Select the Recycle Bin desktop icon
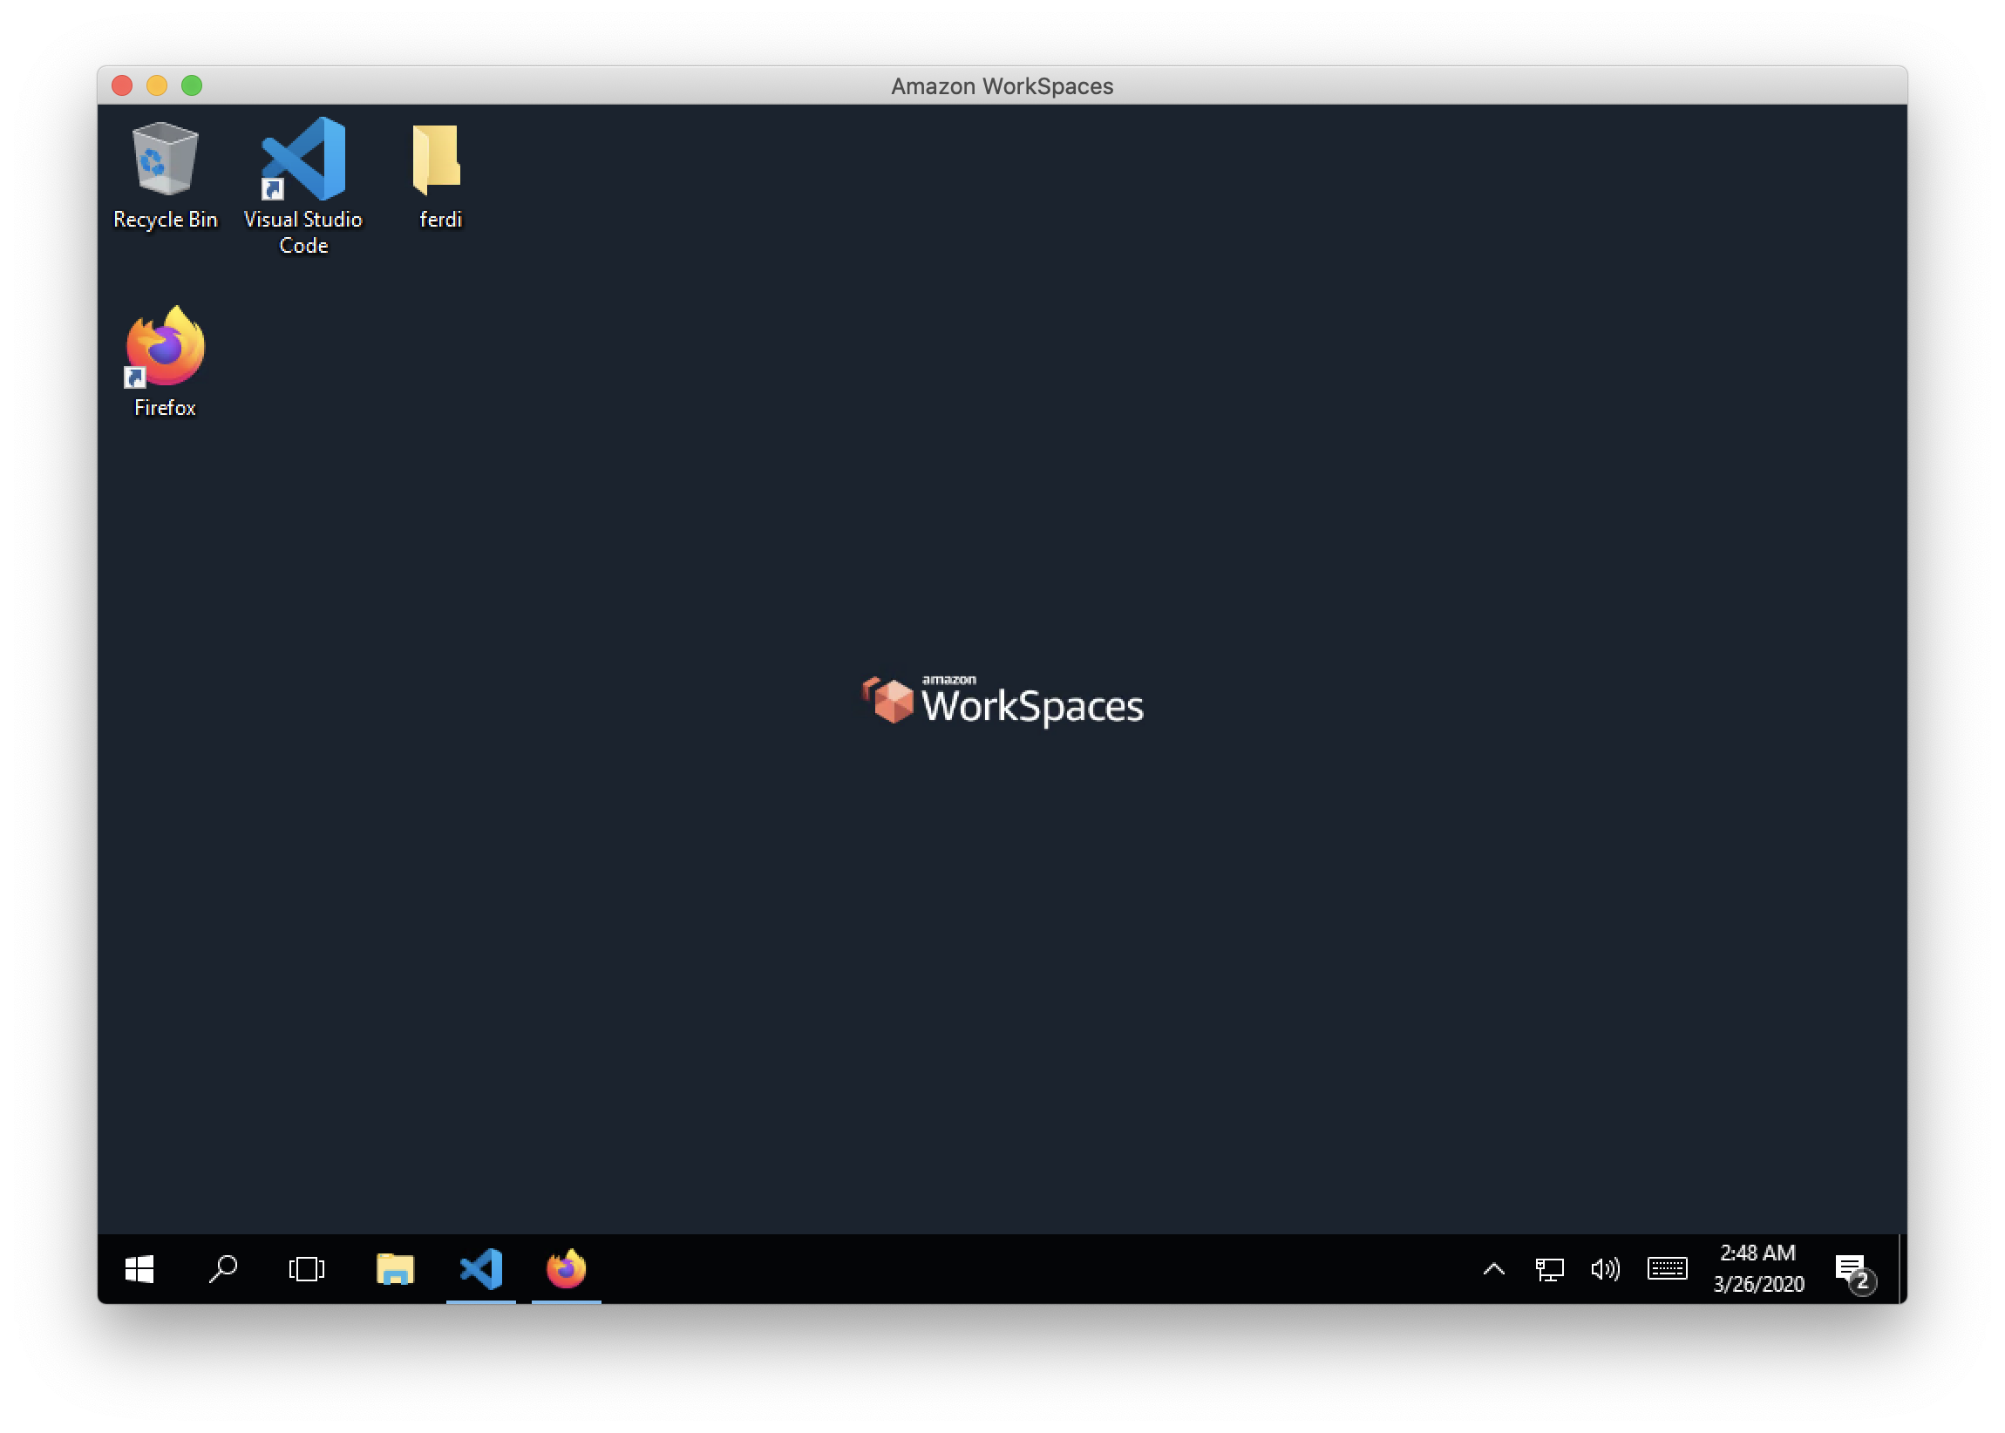 (165, 175)
